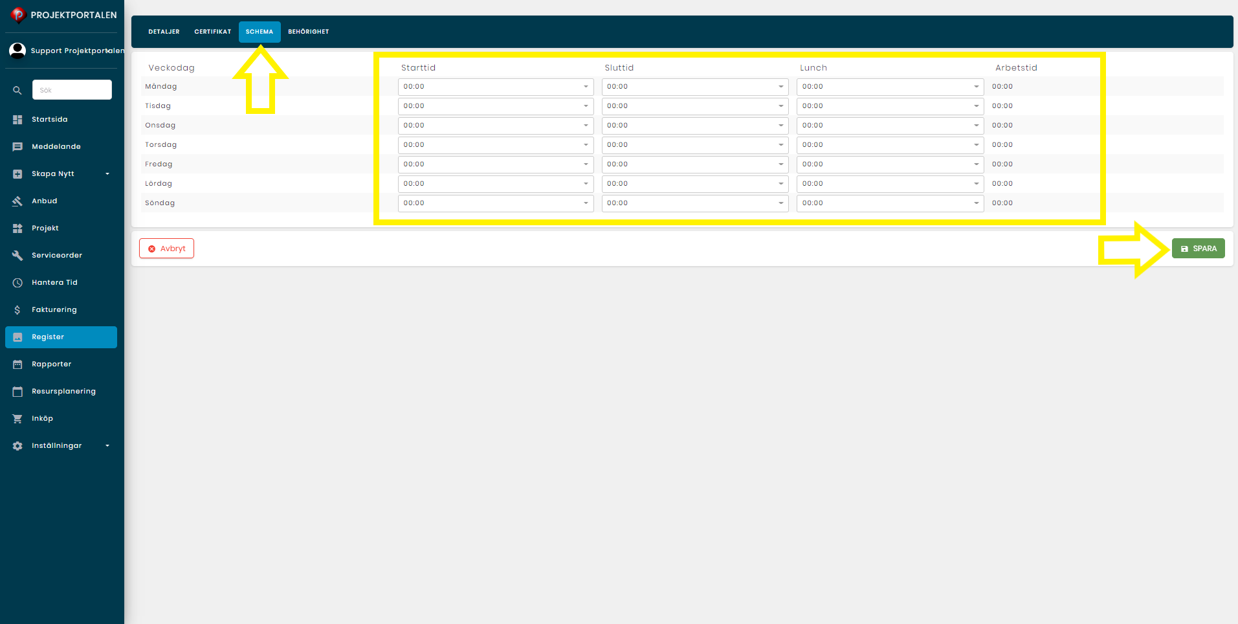Screen dimensions: 1238x624
Task: Open the Resursplanering page link
Action: [x=63, y=392]
